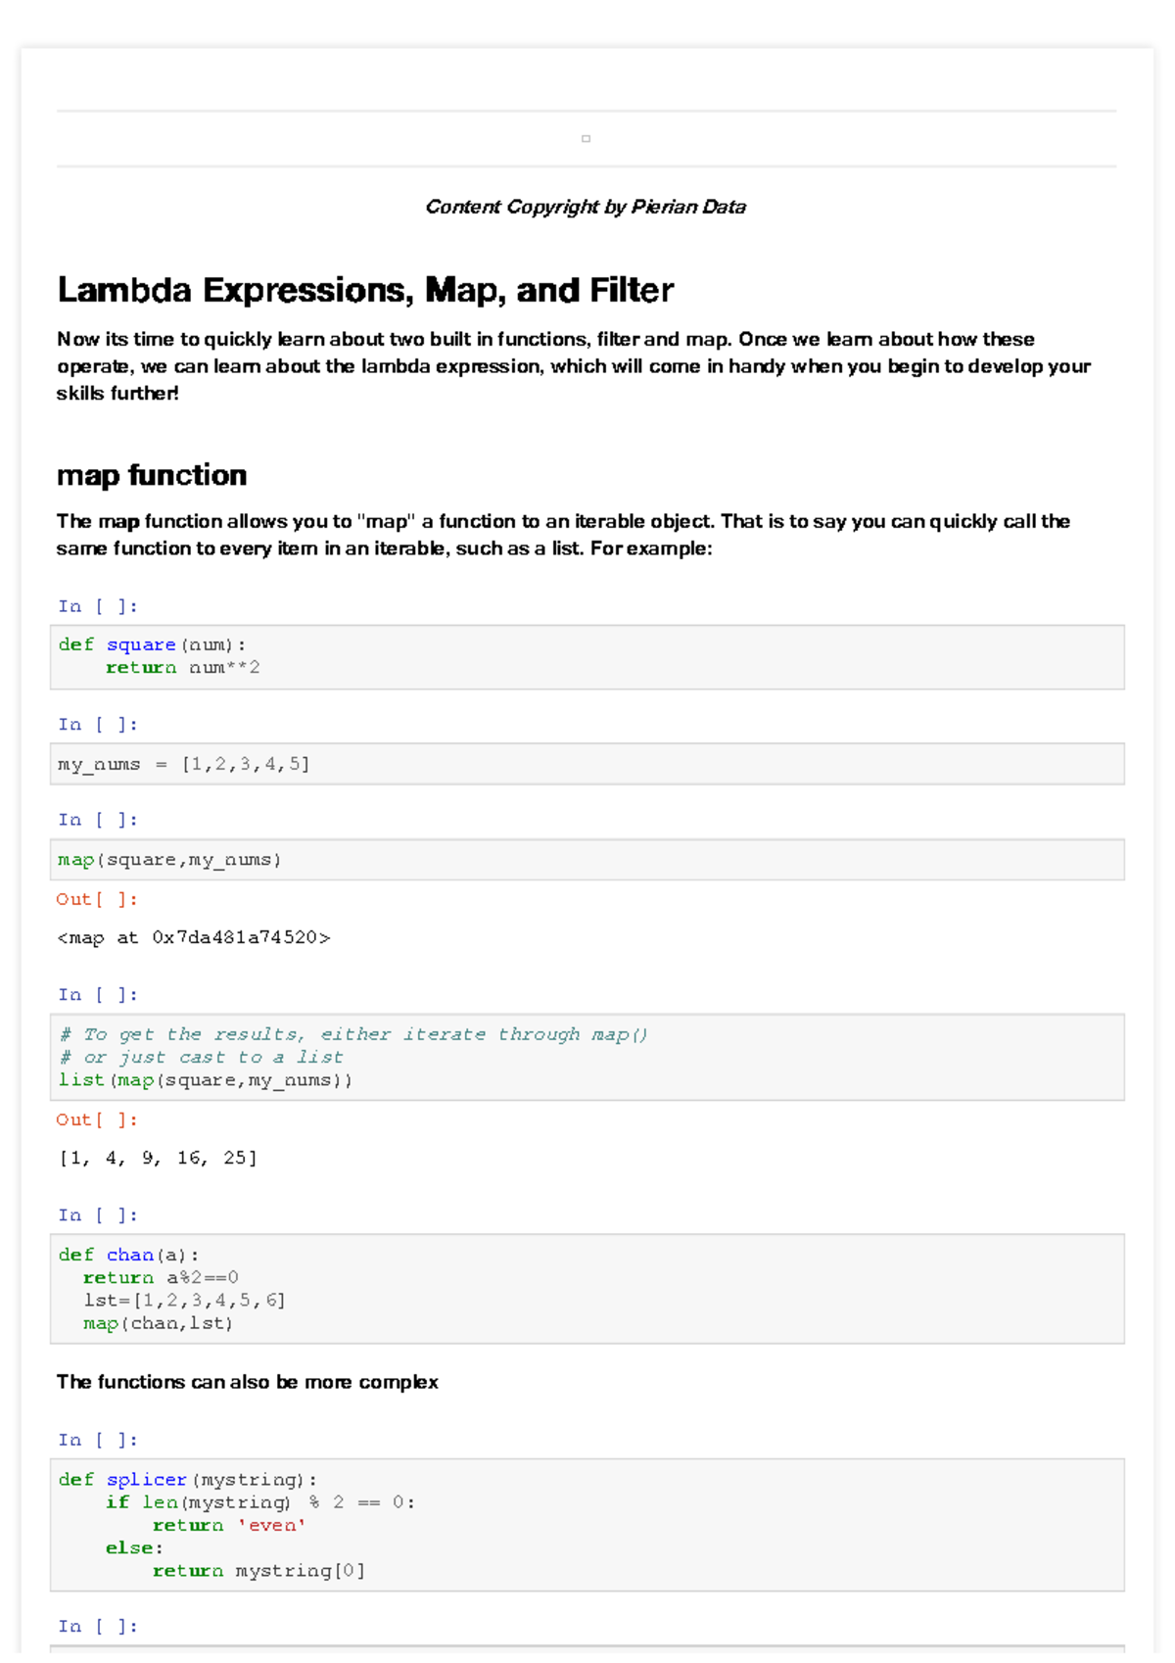
Task: Click the In [ ] prompt above chan cell
Action: [97, 1215]
